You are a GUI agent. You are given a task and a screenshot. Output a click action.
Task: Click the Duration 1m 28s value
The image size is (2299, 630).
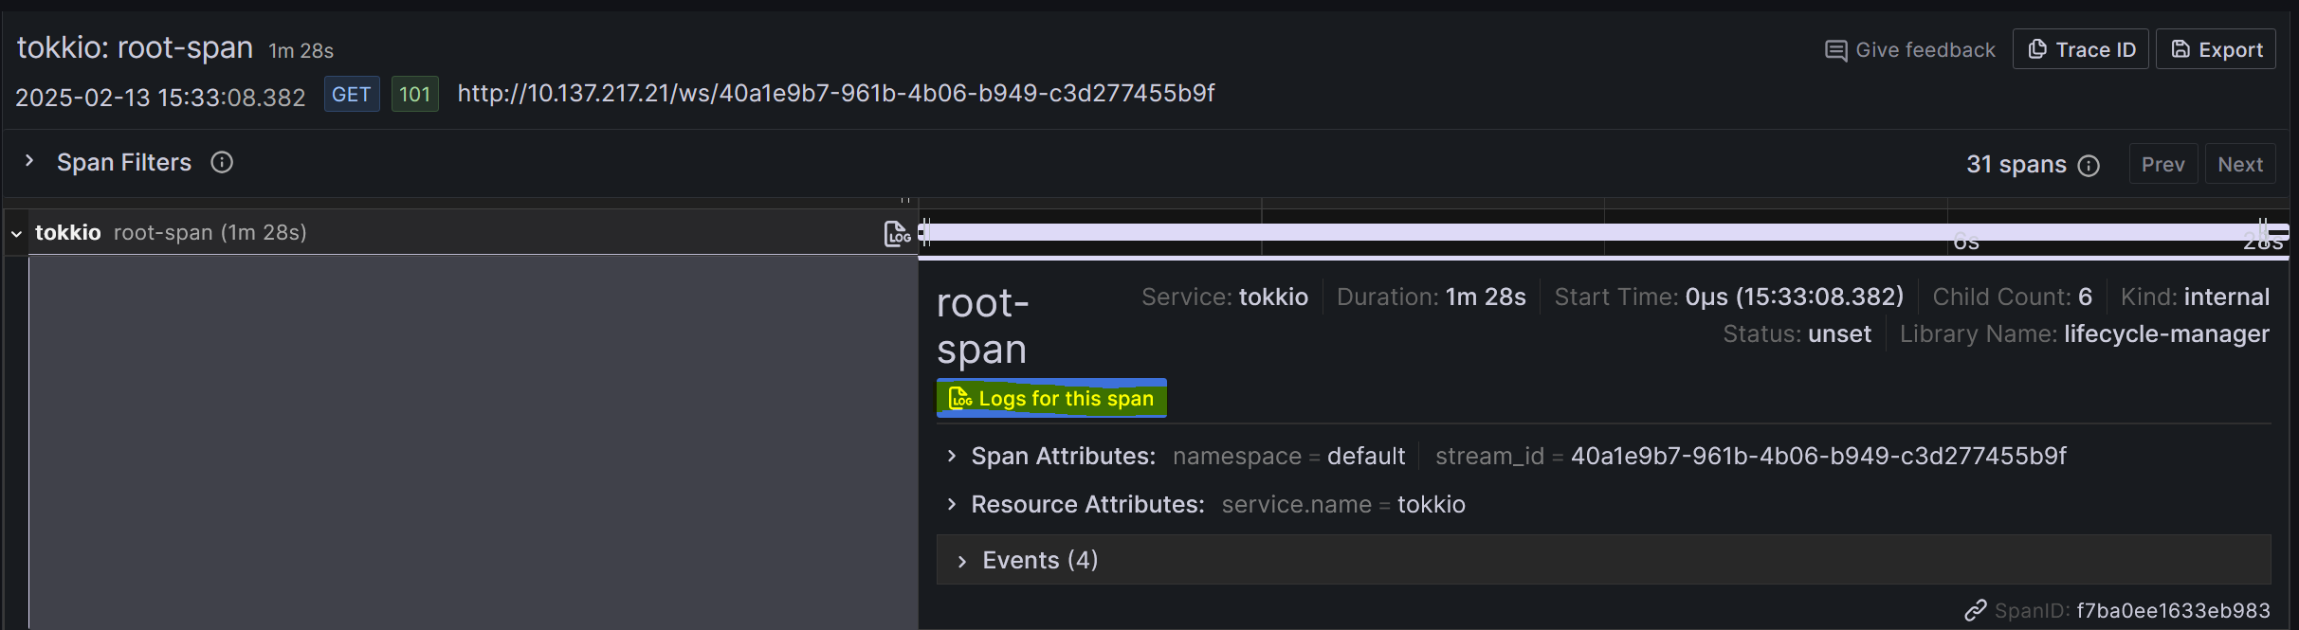[1485, 297]
